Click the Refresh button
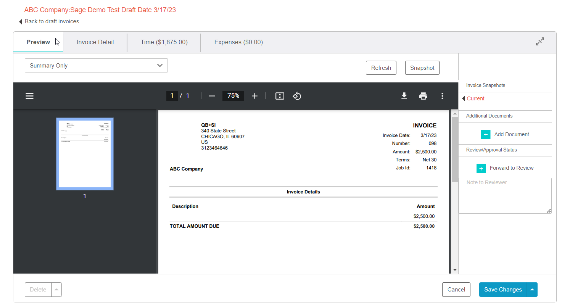Viewport: 562px width, 306px height. click(381, 68)
